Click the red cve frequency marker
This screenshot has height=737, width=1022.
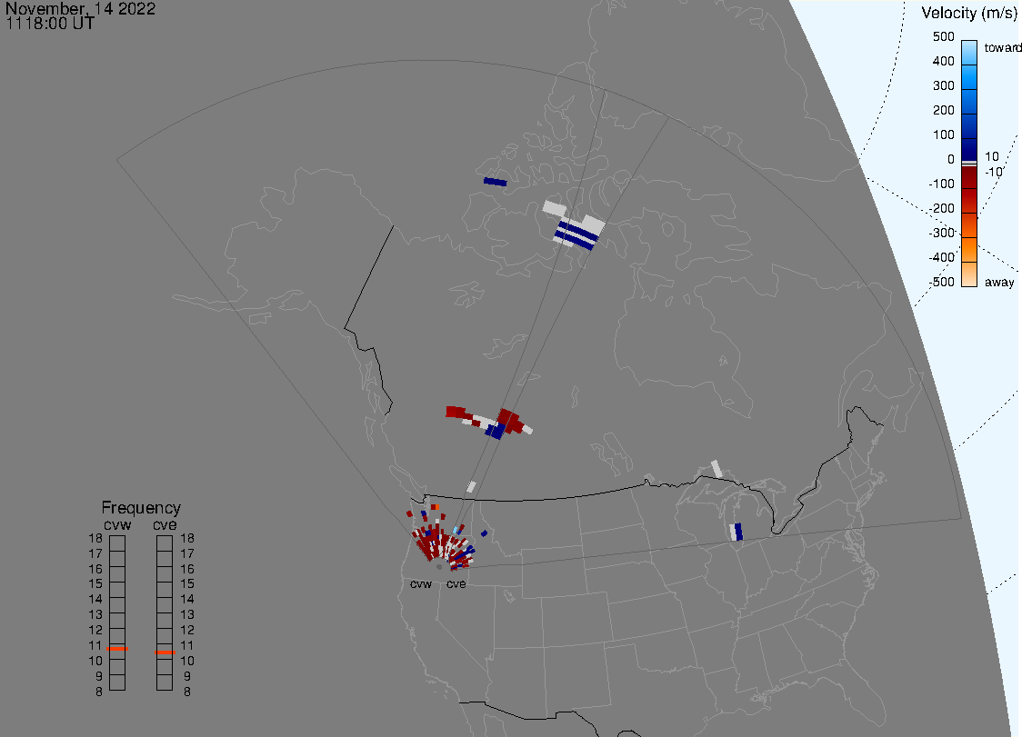pyautogui.click(x=165, y=652)
